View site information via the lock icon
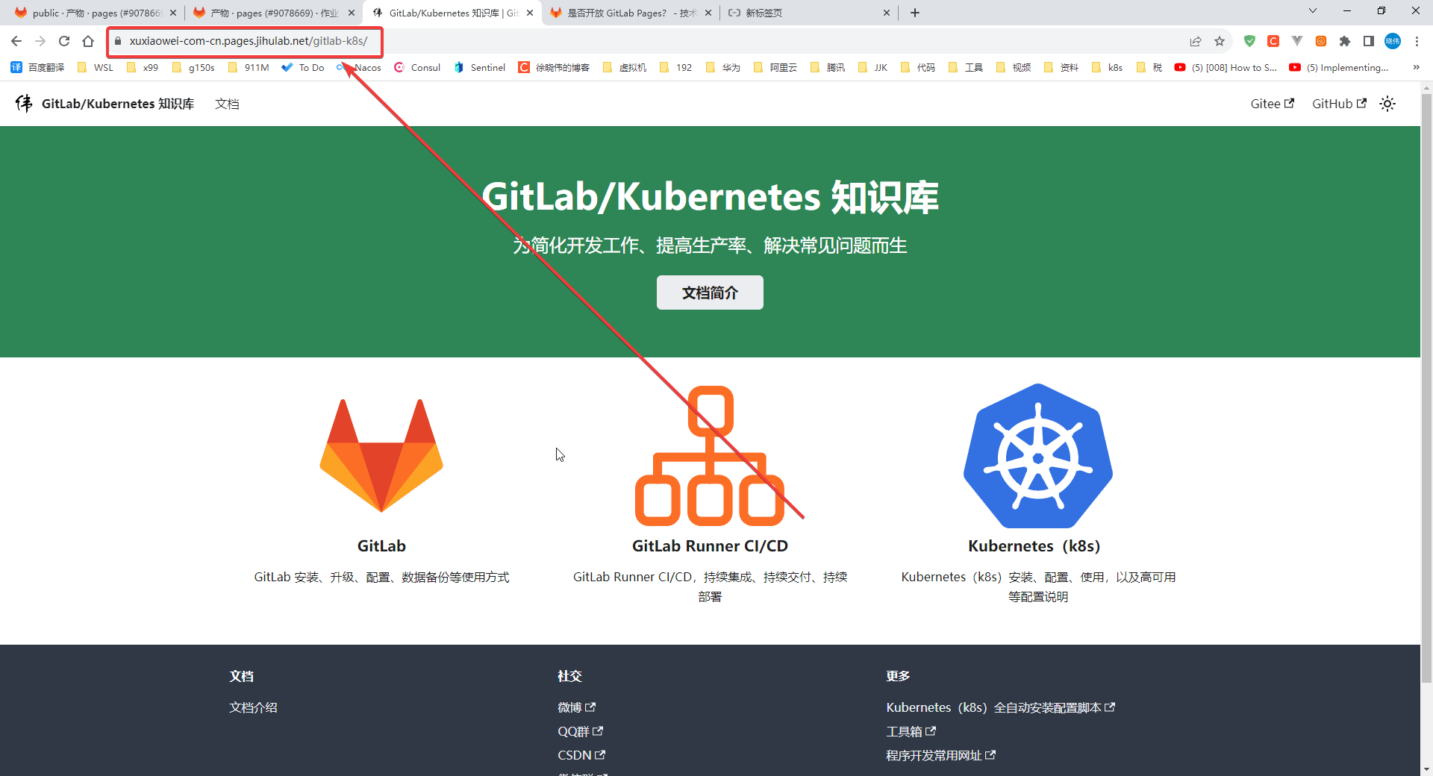Viewport: 1433px width, 776px height. point(118,41)
